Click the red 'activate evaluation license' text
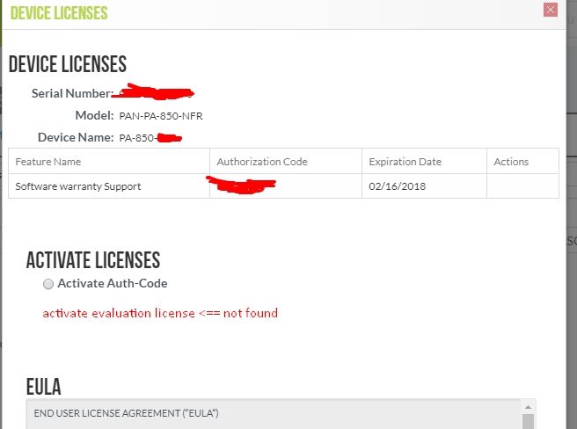Viewport: 577px width, 429px height. [160, 313]
